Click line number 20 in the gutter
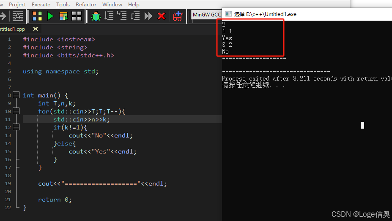Screen dimensions: 392x221 [x=8, y=191]
